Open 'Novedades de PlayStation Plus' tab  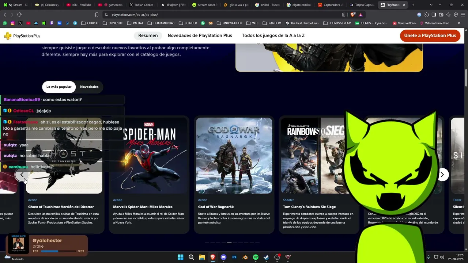point(200,35)
